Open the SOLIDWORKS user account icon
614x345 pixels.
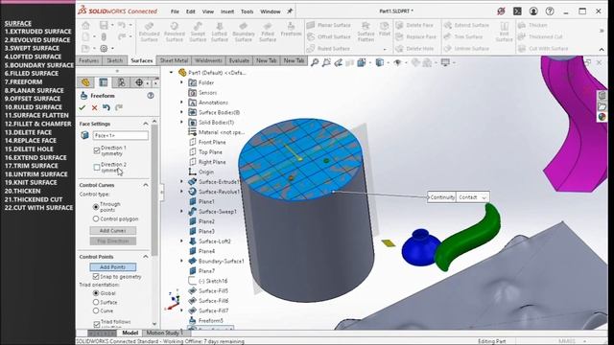pyautogui.click(x=533, y=11)
